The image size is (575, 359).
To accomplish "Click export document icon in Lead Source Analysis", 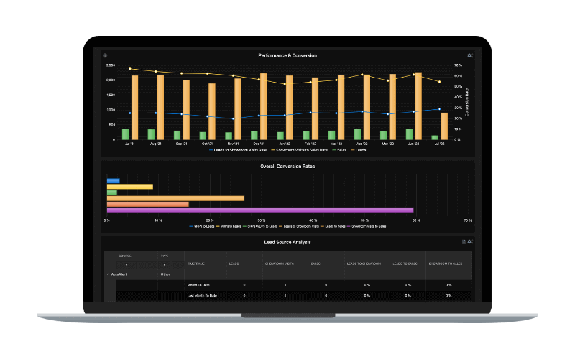I will [x=464, y=242].
